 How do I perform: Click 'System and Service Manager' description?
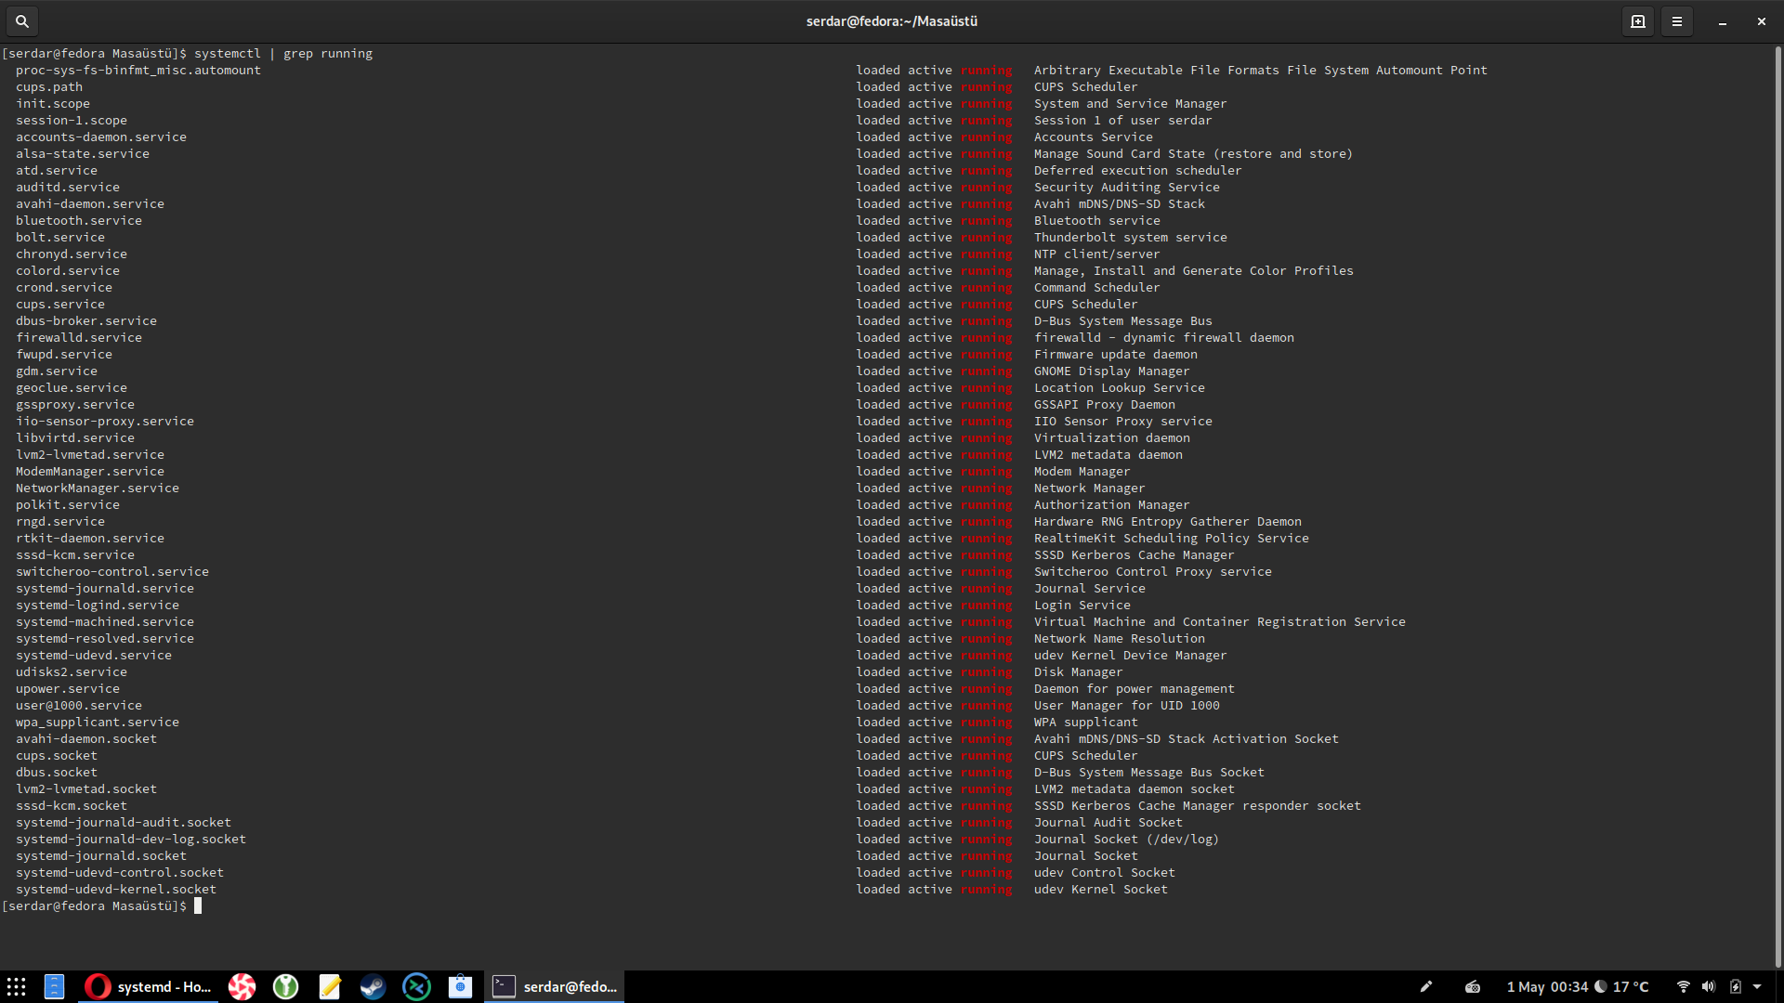pos(1131,104)
